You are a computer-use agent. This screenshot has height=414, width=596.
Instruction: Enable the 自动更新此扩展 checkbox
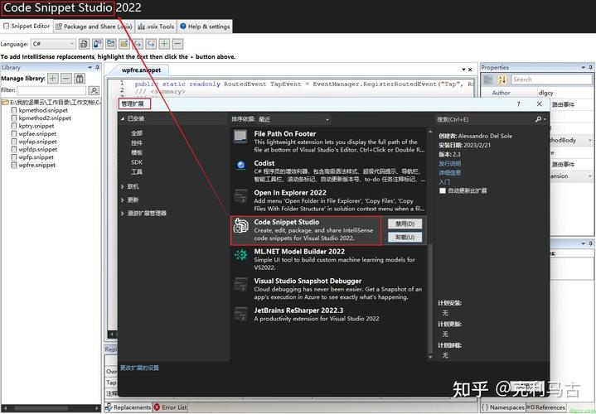click(443, 190)
